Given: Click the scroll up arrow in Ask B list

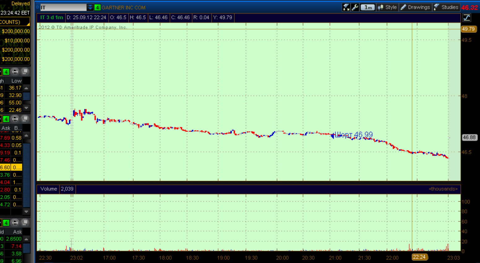Looking at the screenshot, I should pyautogui.click(x=27, y=136).
